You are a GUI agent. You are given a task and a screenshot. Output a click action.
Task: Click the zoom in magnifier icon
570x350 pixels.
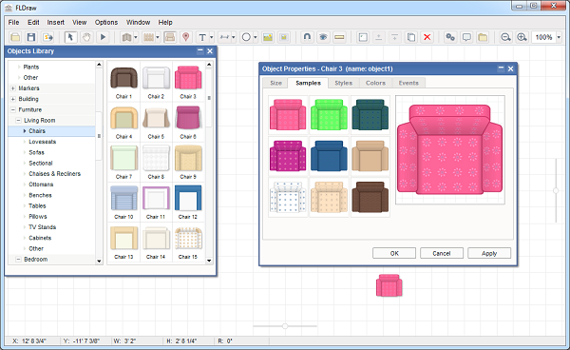point(522,37)
